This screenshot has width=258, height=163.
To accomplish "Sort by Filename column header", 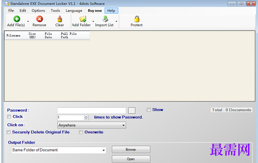I will 15,35.
